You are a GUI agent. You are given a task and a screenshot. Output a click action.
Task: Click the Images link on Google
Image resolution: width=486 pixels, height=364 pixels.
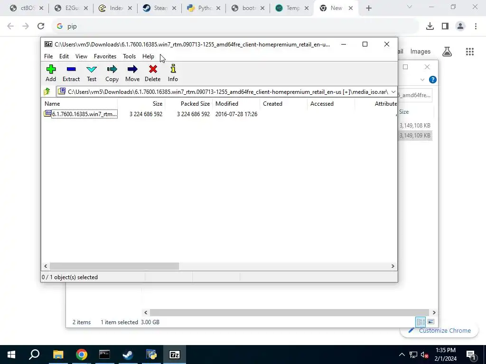coord(421,51)
